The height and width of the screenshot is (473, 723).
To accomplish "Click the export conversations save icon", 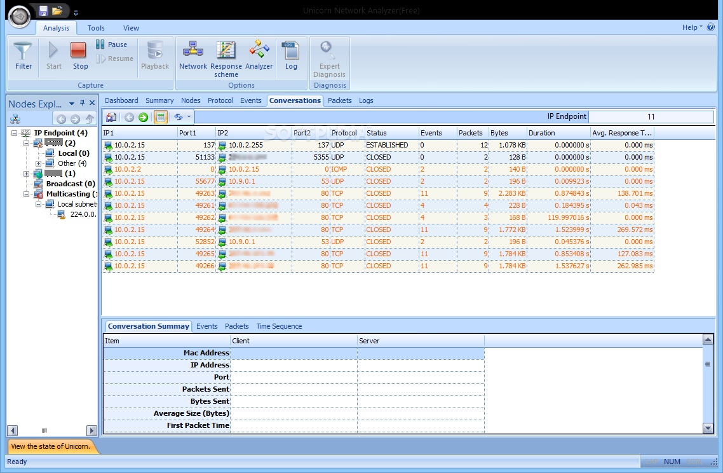I will click(111, 117).
